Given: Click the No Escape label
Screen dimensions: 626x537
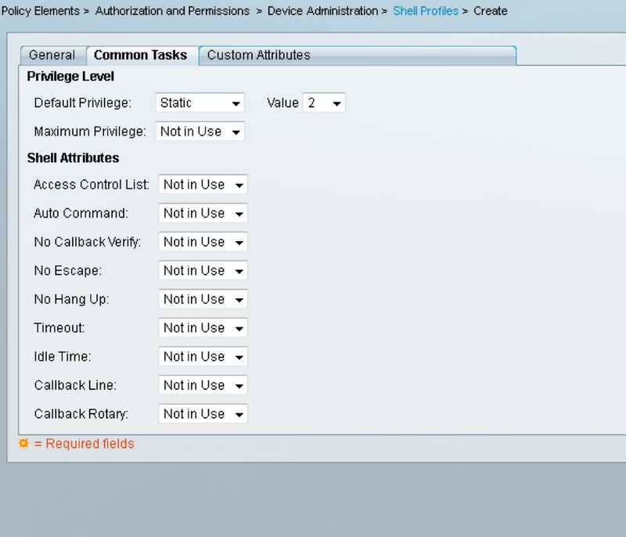Looking at the screenshot, I should tap(68, 271).
